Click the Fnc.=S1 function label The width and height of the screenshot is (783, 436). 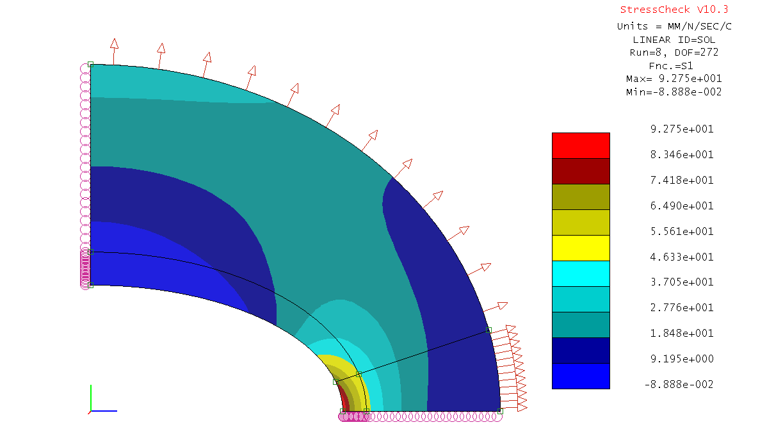(674, 65)
